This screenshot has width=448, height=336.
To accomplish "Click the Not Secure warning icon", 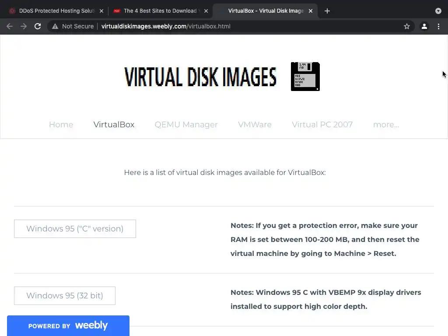I will click(x=55, y=26).
